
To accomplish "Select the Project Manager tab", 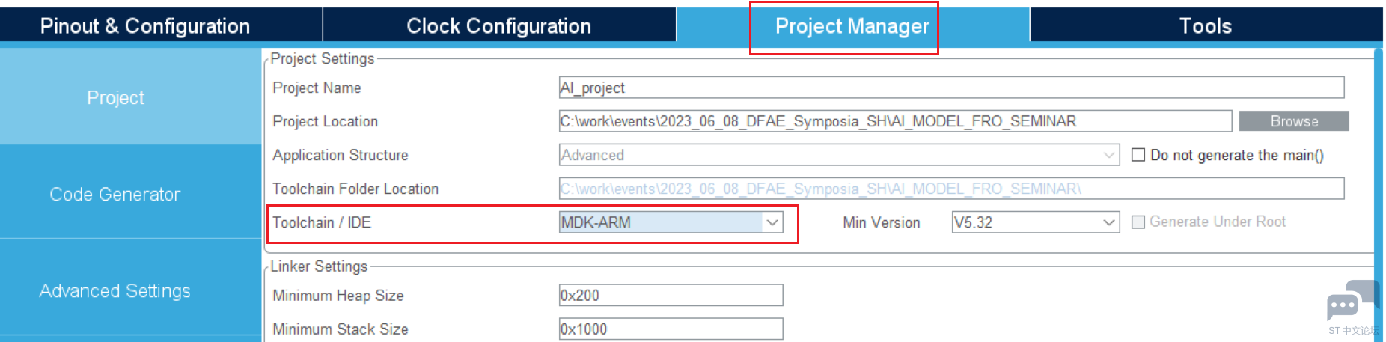I will pos(852,25).
